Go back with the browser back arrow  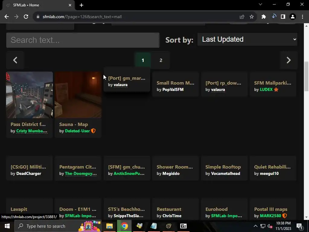pos(7,17)
